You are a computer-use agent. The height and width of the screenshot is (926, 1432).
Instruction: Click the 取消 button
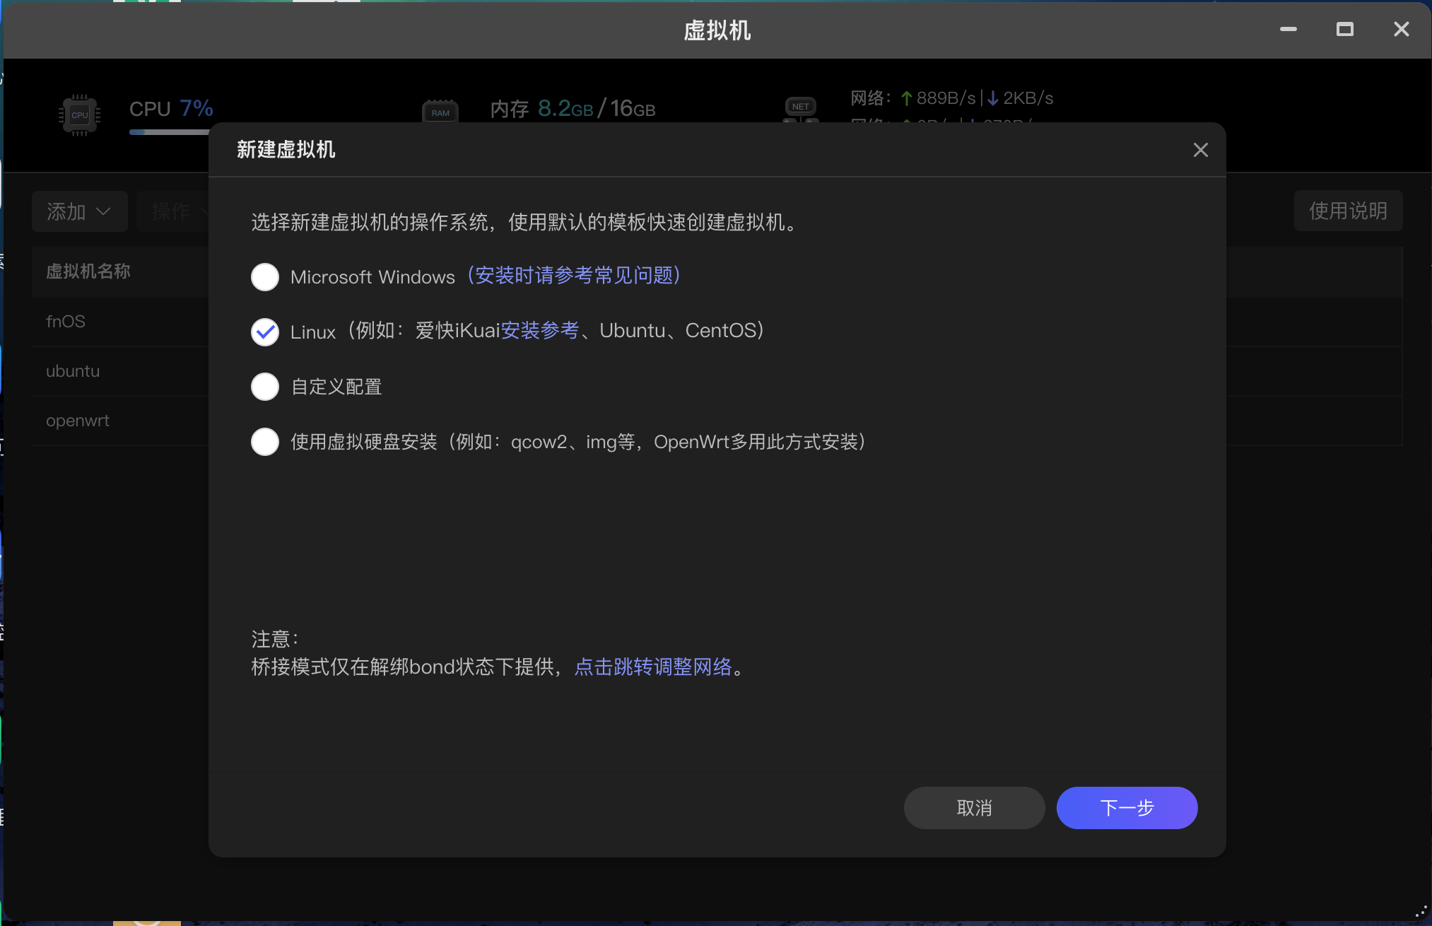point(974,808)
